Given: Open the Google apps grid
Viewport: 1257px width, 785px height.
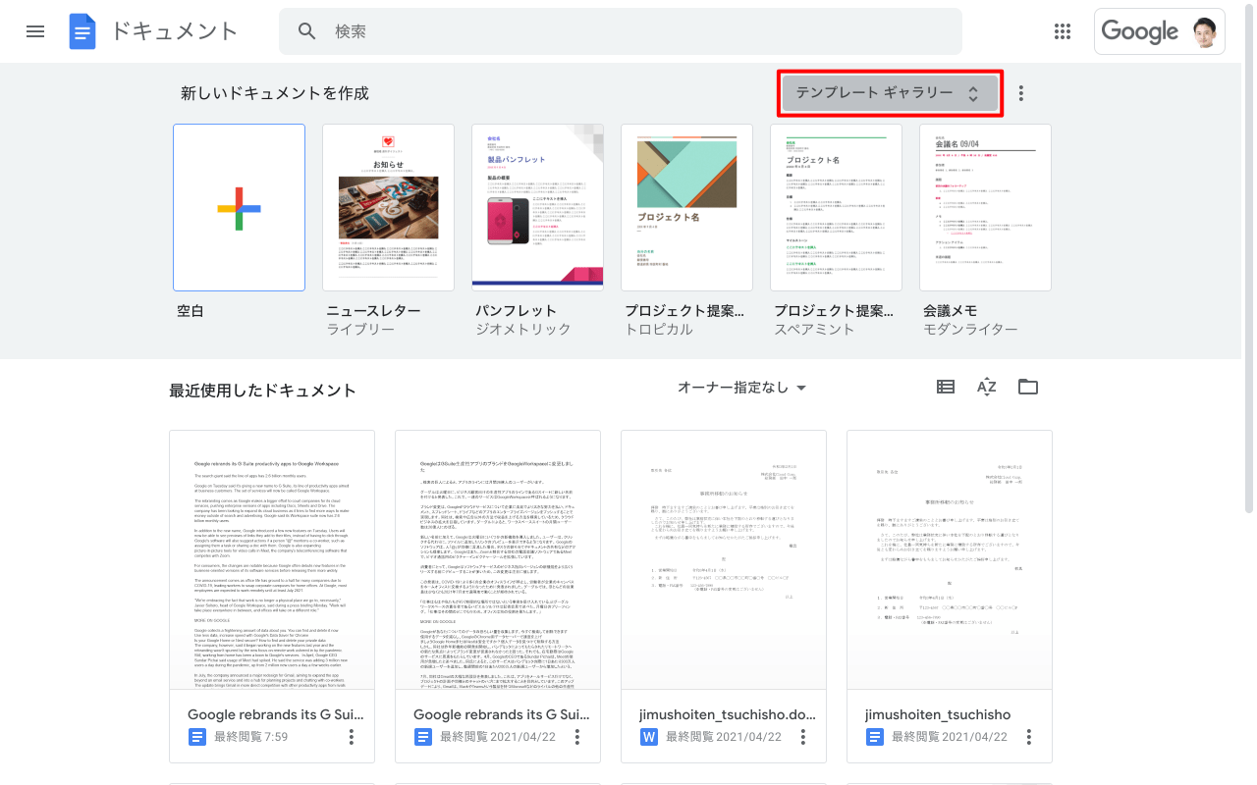Looking at the screenshot, I should pyautogui.click(x=1063, y=31).
